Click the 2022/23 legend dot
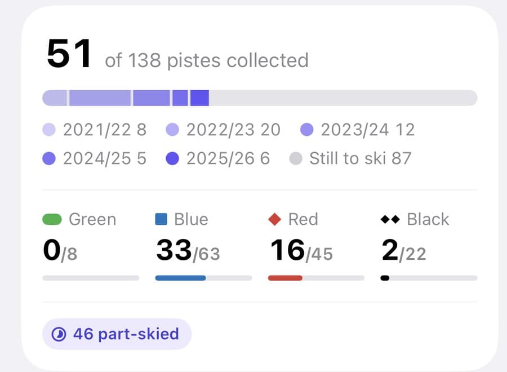 [172, 130]
